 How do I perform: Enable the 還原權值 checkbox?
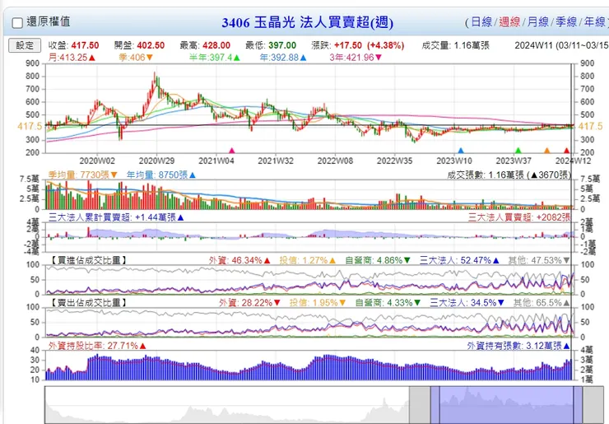coord(17,23)
